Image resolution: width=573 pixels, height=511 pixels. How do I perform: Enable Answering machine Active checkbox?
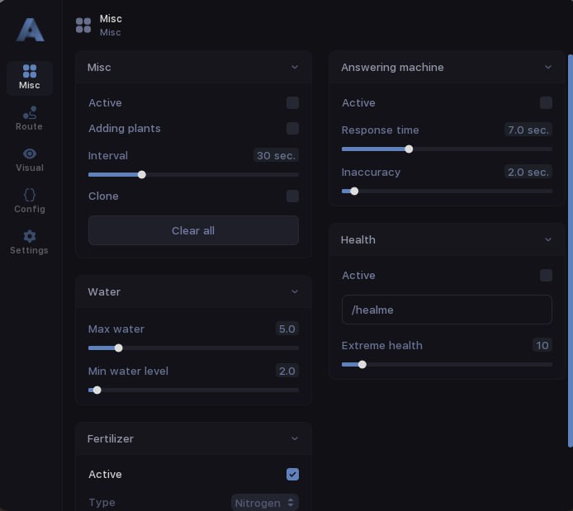pyautogui.click(x=546, y=103)
